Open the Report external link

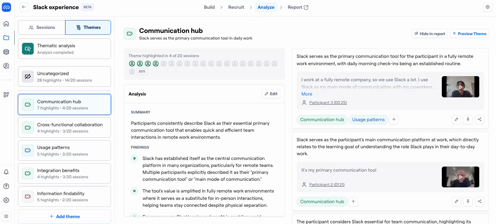pyautogui.click(x=298, y=7)
